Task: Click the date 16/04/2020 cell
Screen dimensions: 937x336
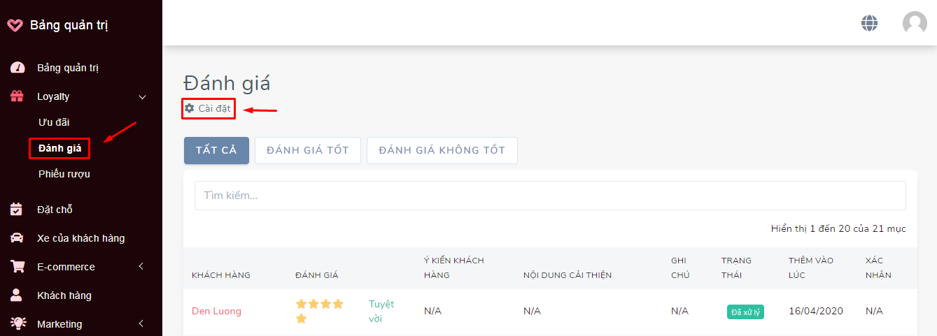Action: [816, 311]
